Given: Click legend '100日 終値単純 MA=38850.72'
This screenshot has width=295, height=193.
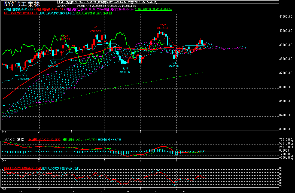Looking at the screenshot, I should tap(57, 13).
